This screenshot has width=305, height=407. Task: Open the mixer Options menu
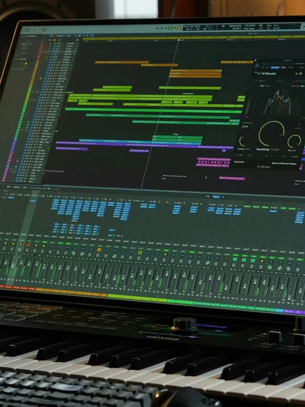click(16, 187)
